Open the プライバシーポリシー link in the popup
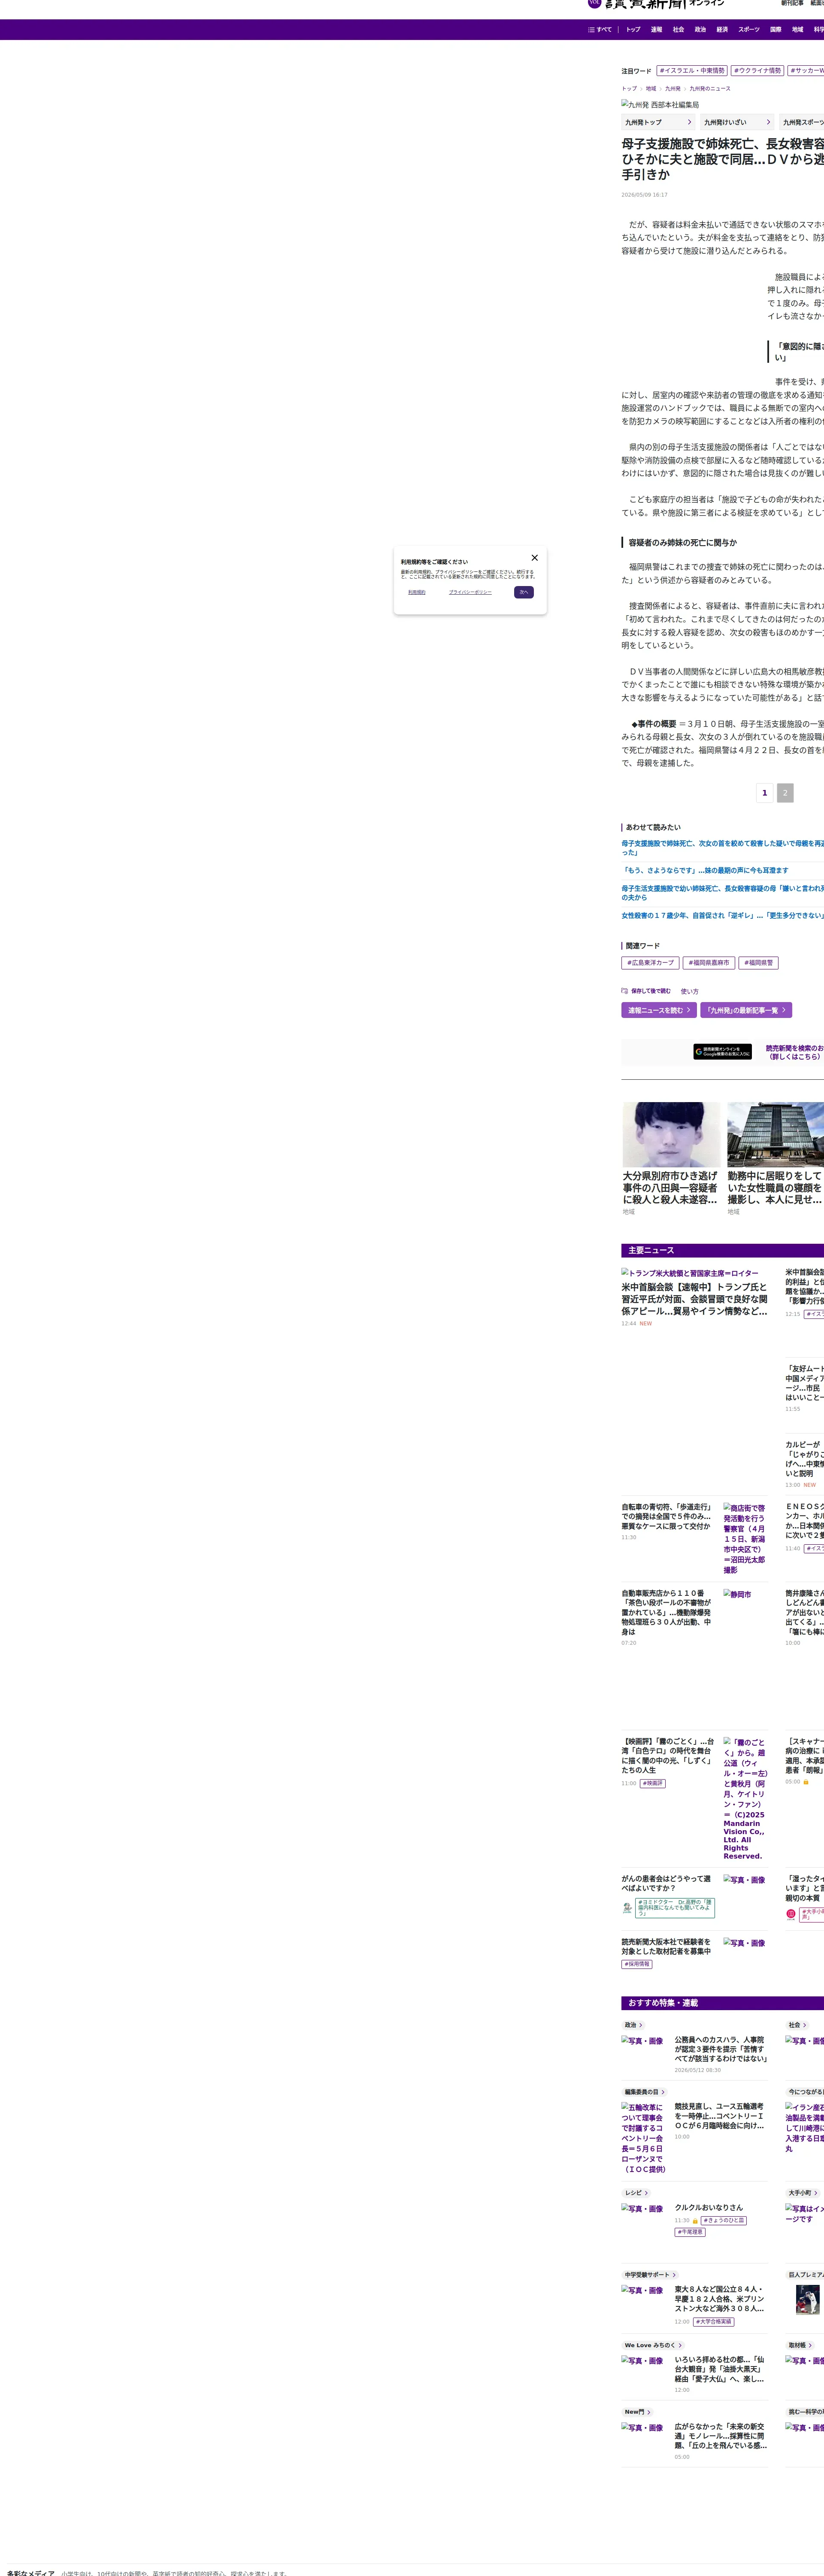This screenshot has width=824, height=2576. coord(470,592)
